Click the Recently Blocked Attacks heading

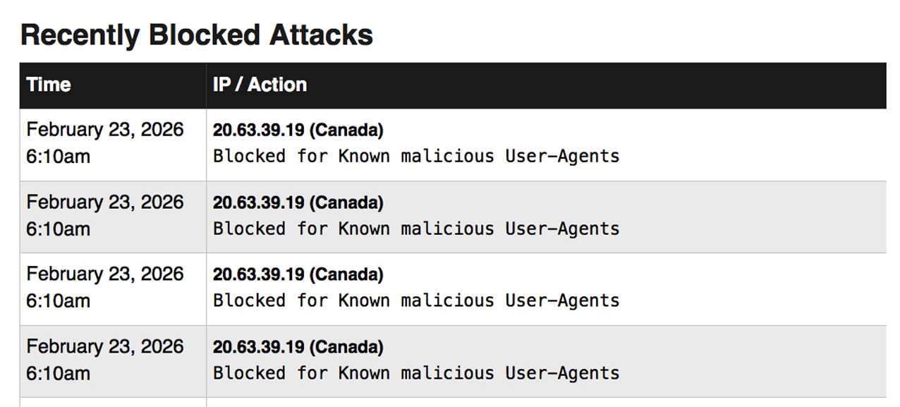(196, 35)
